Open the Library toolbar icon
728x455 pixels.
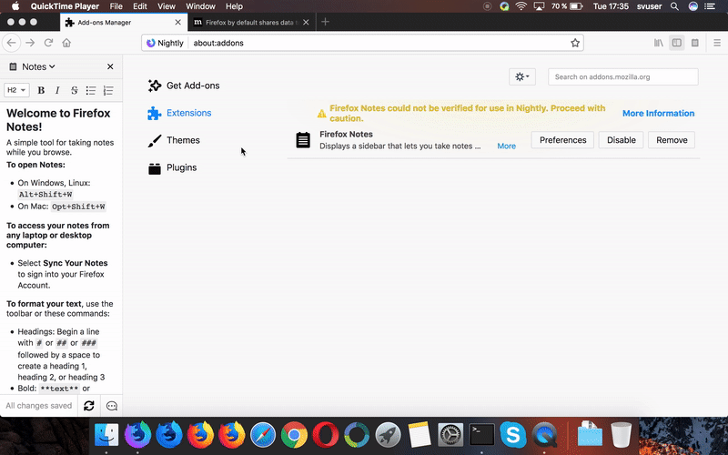click(x=658, y=43)
